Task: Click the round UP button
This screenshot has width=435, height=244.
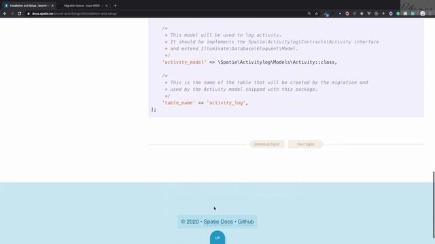Action: coord(217,238)
